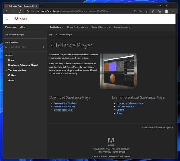Open sidebar How to use Substance Player?

click(23, 65)
